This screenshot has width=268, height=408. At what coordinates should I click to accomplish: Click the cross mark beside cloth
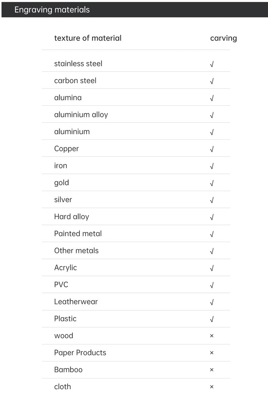click(x=212, y=387)
